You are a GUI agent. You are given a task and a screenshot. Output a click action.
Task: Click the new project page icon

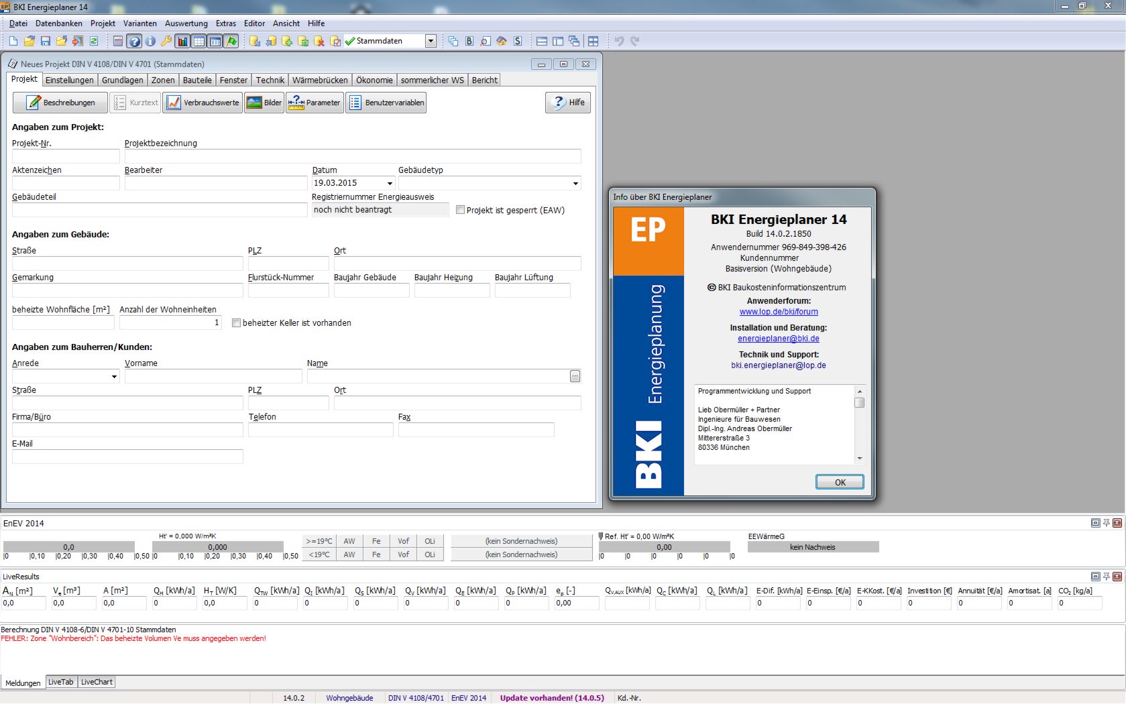(x=13, y=41)
